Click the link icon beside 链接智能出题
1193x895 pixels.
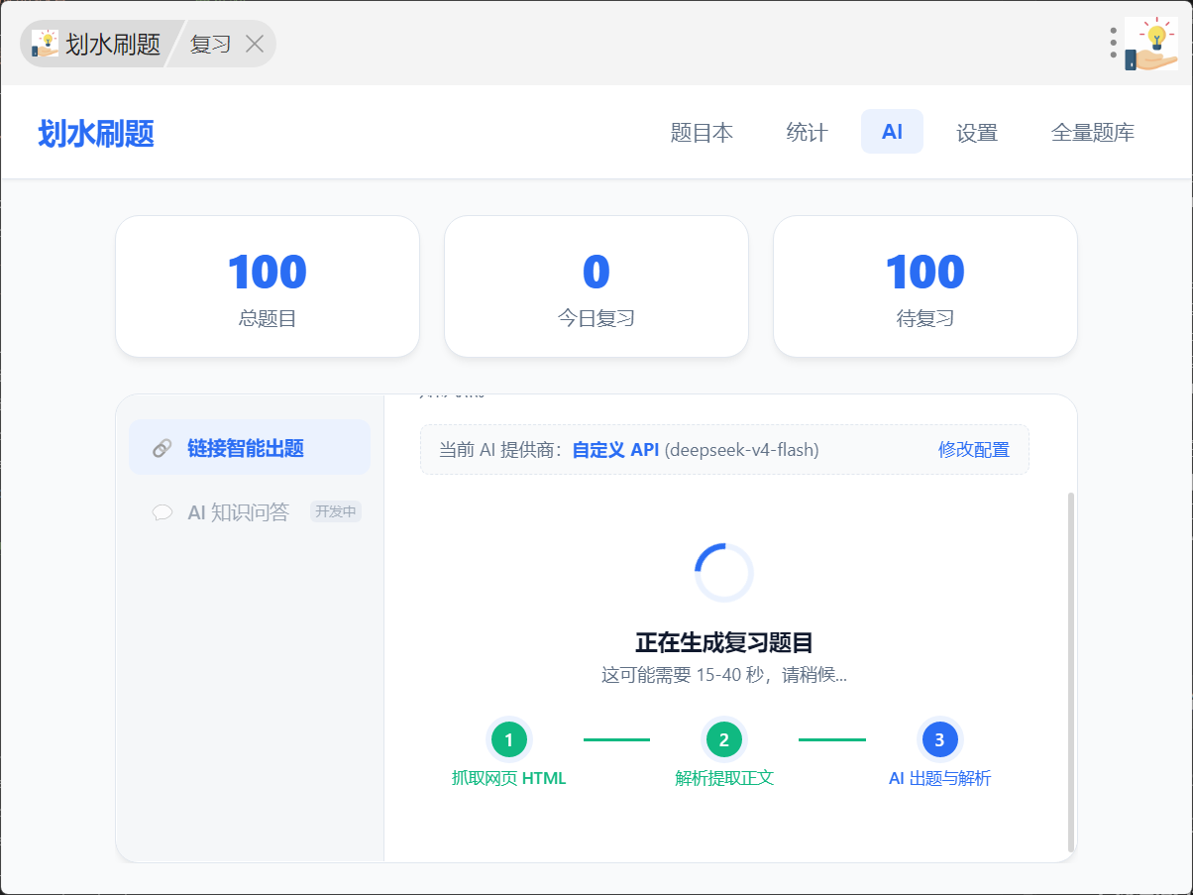coord(163,448)
